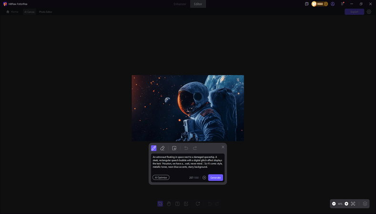Open the AI image add tool

[x=186, y=204]
